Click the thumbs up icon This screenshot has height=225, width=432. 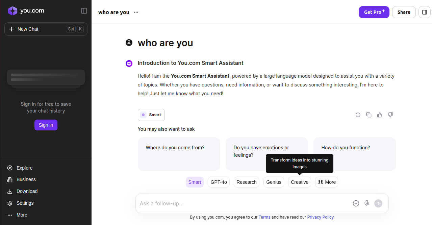click(380, 115)
